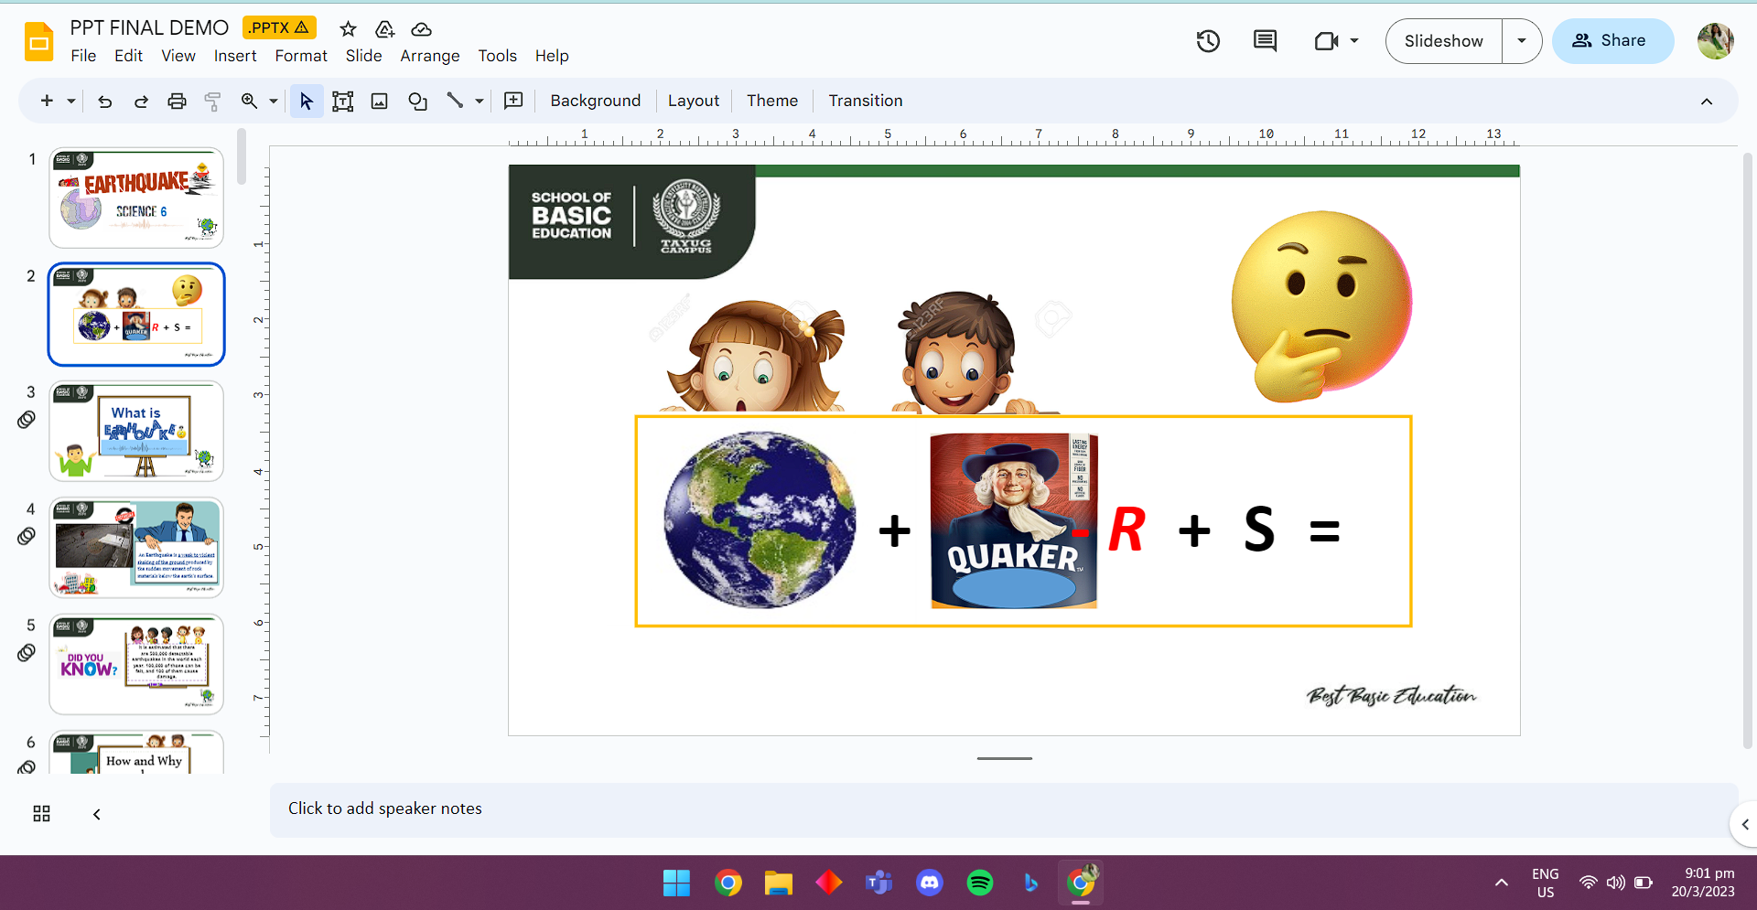The image size is (1757, 910).
Task: Open the video call dropdown arrow
Action: (1354, 41)
